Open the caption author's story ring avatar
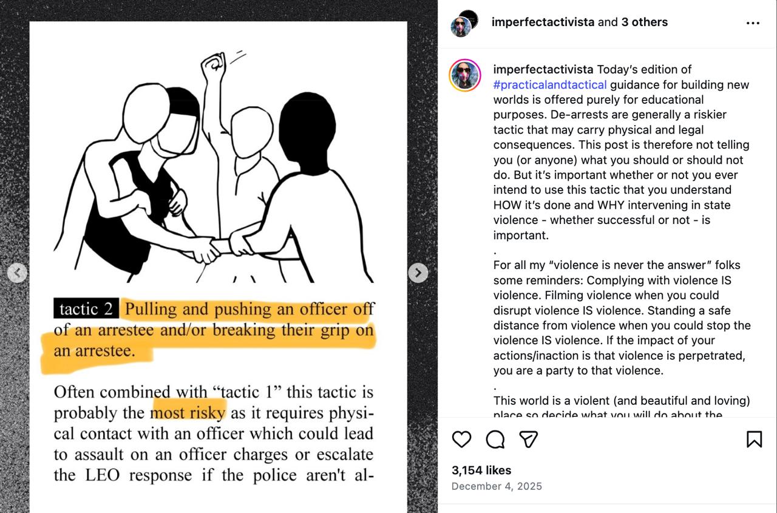Screen dimensions: 777x513 (465, 75)
